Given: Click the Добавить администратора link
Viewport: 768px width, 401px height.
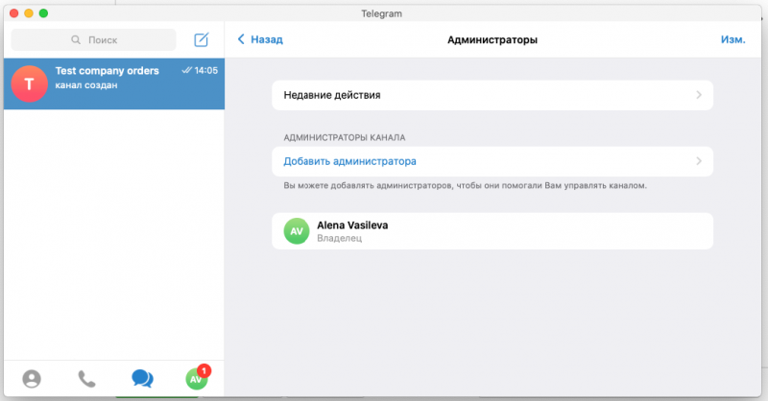Looking at the screenshot, I should (349, 161).
